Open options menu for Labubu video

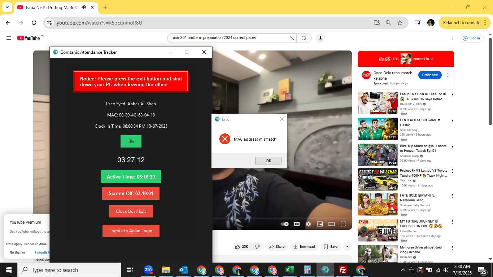coord(453,95)
